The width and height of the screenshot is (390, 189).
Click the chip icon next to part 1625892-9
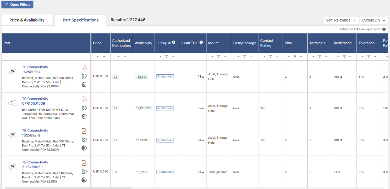(x=84, y=148)
